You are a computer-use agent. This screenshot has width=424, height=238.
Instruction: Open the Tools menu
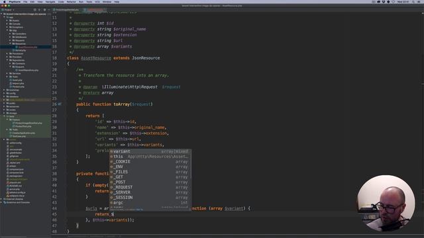[89, 1]
